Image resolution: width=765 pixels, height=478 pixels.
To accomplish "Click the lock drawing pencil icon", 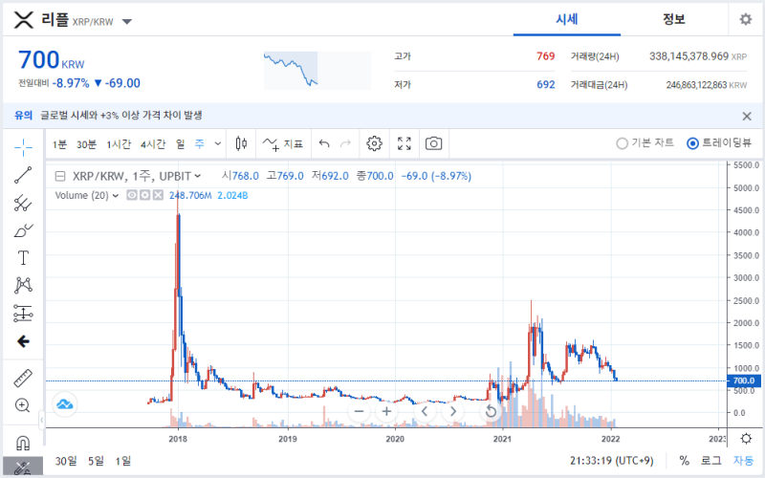I will point(23,467).
